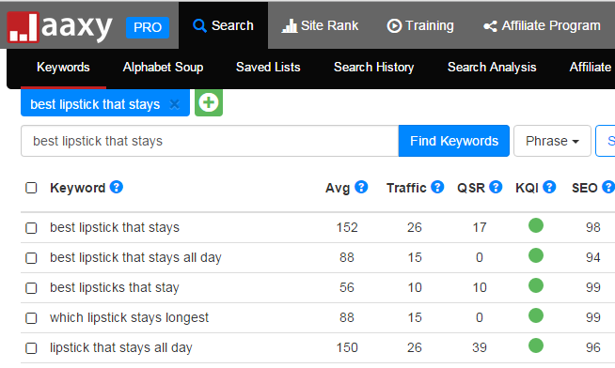Open Search History
The image size is (615, 368).
373,67
